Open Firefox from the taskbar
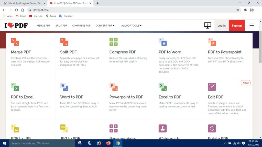This screenshot has width=262, height=147. pyautogui.click(x=108, y=143)
